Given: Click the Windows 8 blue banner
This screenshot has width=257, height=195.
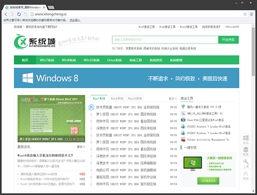Looking at the screenshot, I should point(126,78).
